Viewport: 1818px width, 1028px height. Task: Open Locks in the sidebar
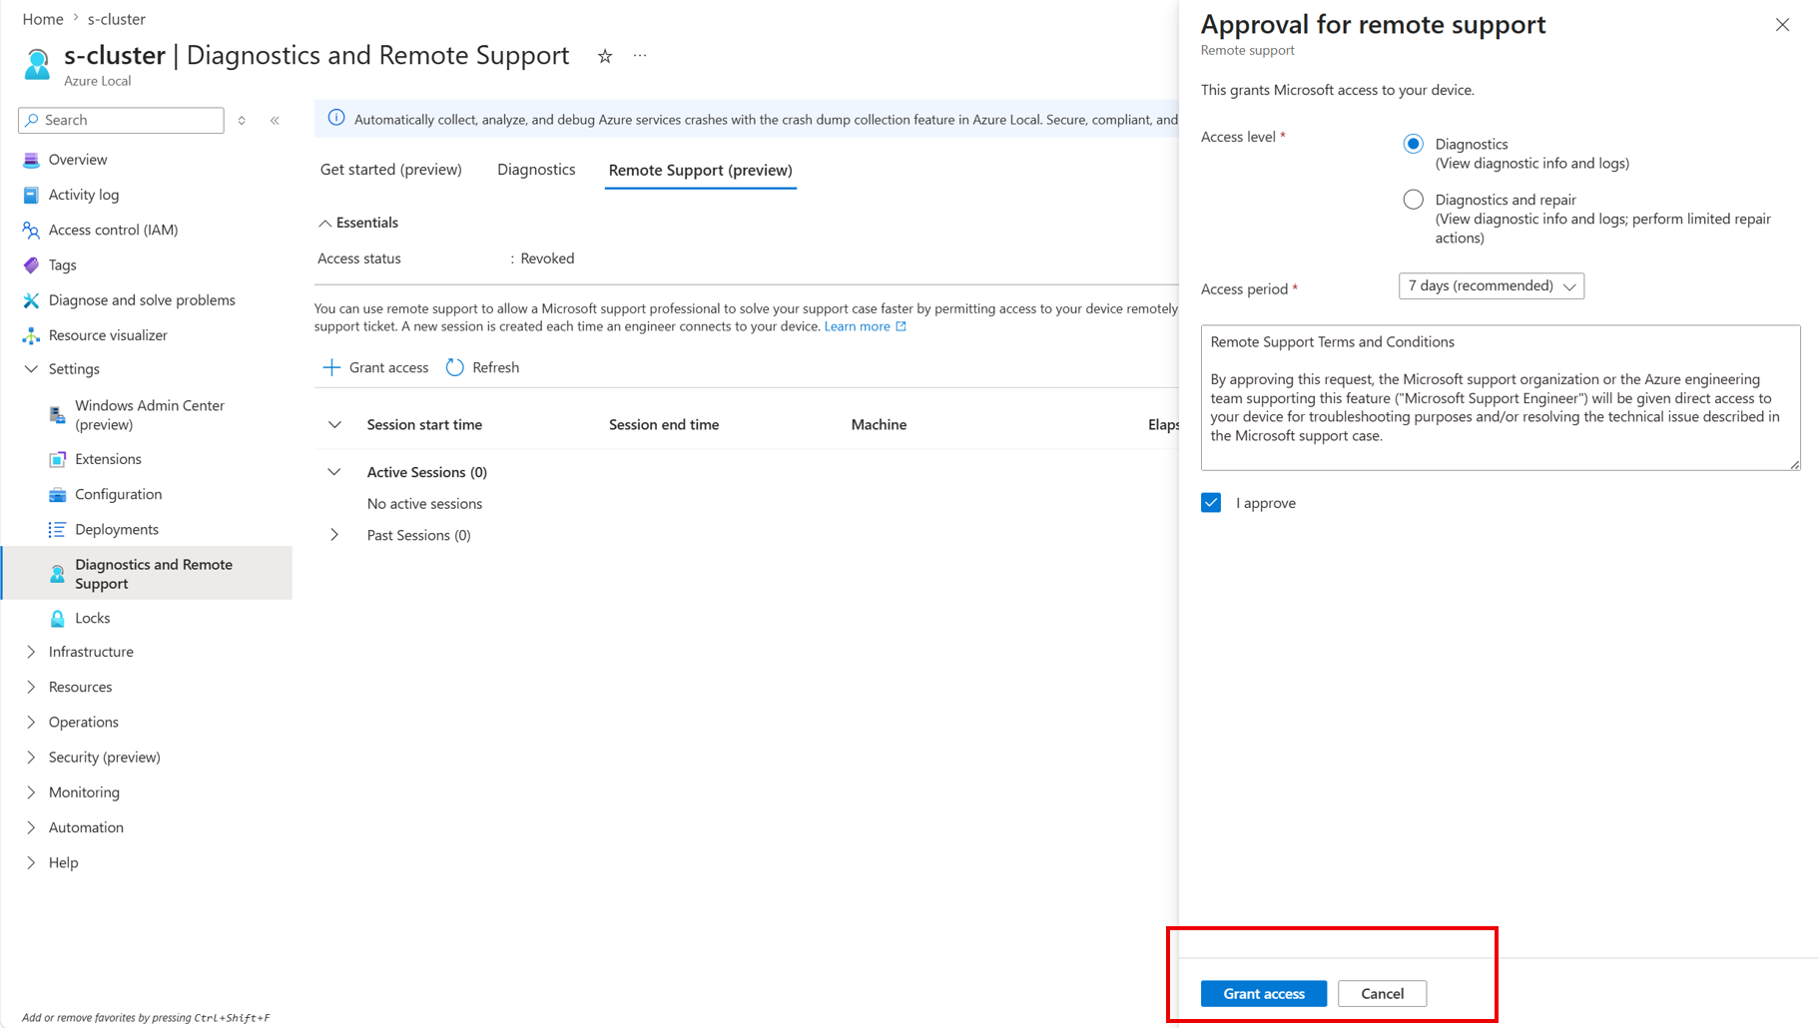[x=93, y=618]
